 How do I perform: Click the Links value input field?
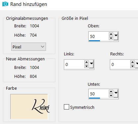[x=74, y=64]
